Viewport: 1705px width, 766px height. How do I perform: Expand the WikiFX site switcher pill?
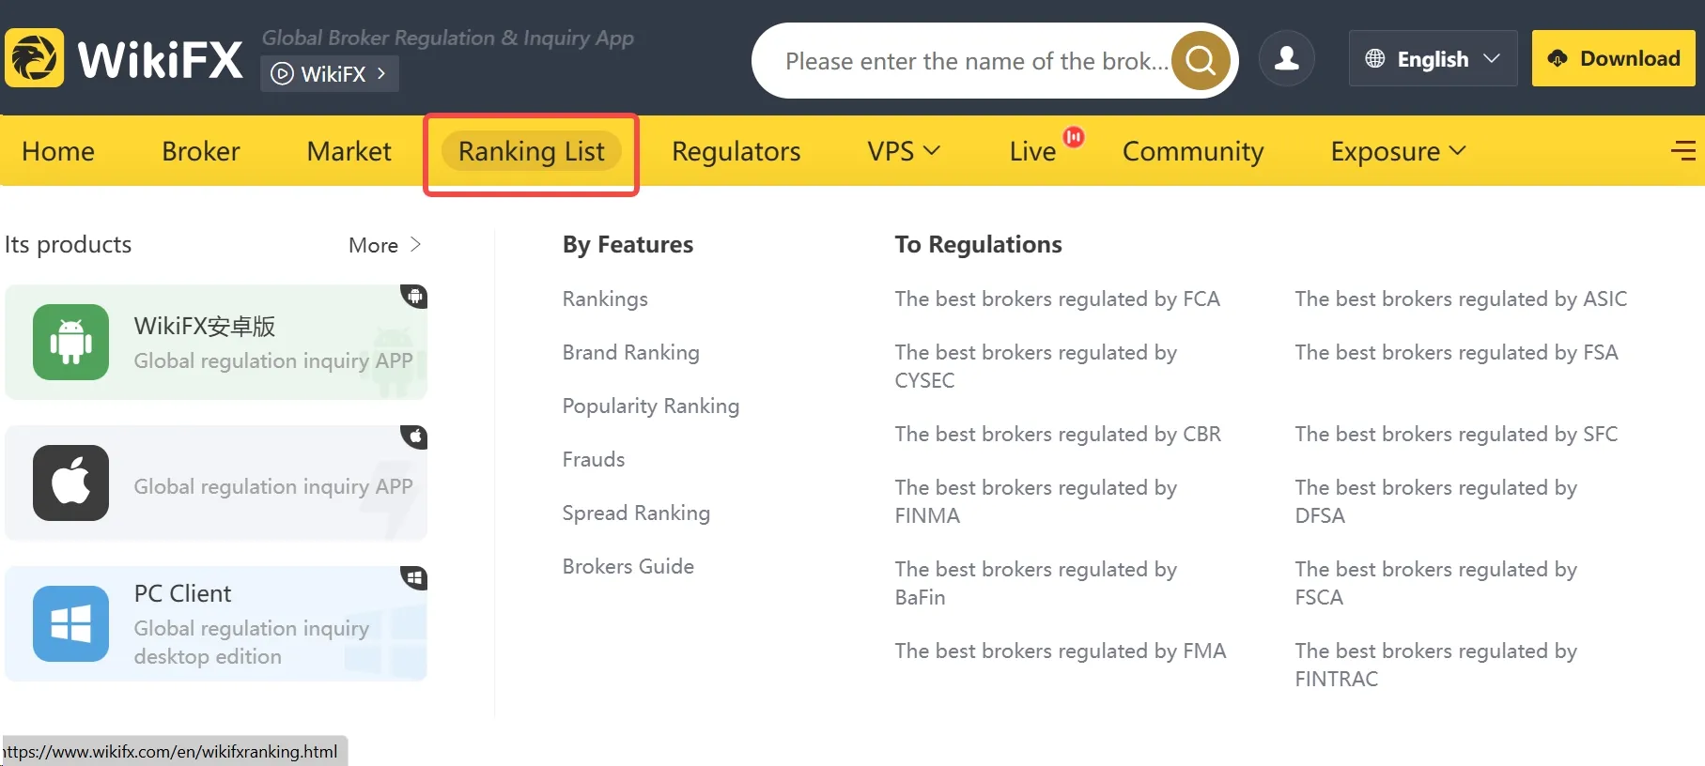pos(329,73)
